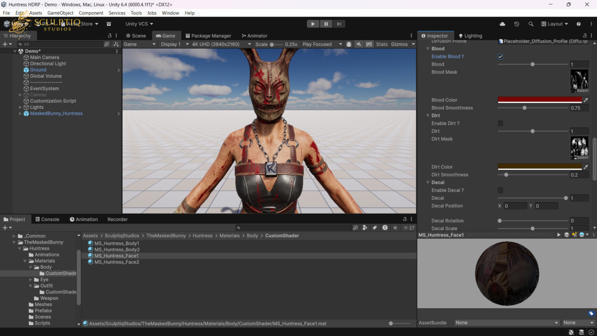Check the Enable Dirt checkbox
The width and height of the screenshot is (597, 336).
coord(500,123)
